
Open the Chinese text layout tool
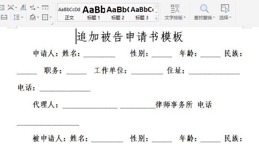click(11, 7)
